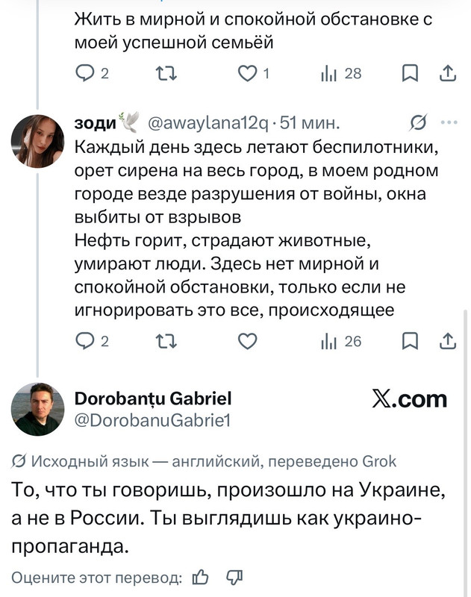This screenshot has width=471, height=597.
Task: Like the first post with one like
Action: (x=254, y=73)
